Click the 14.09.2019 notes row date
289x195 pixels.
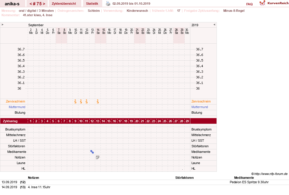pos(9,187)
